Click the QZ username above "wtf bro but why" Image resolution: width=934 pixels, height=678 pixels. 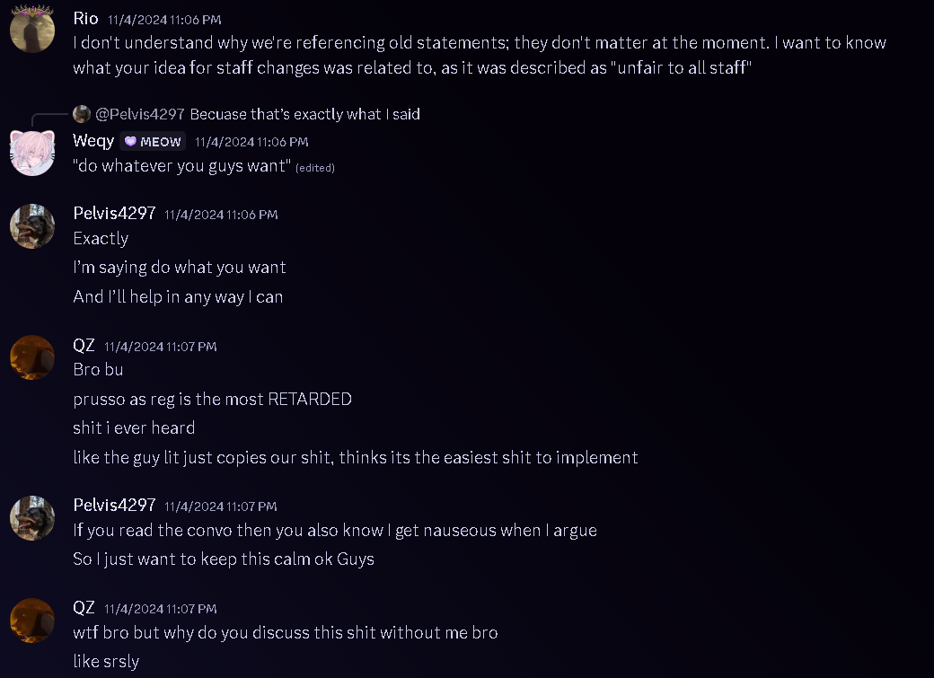pyautogui.click(x=84, y=608)
